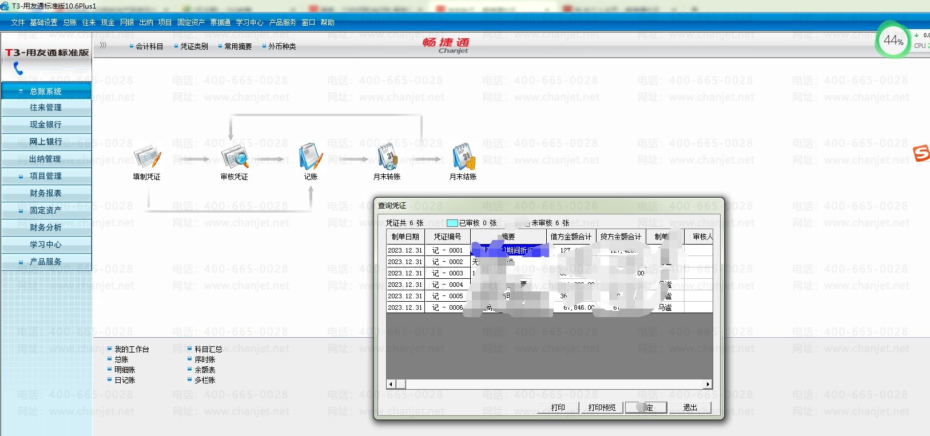This screenshot has width=930, height=436.
Task: Open the 总账 menu
Action: pyautogui.click(x=70, y=22)
